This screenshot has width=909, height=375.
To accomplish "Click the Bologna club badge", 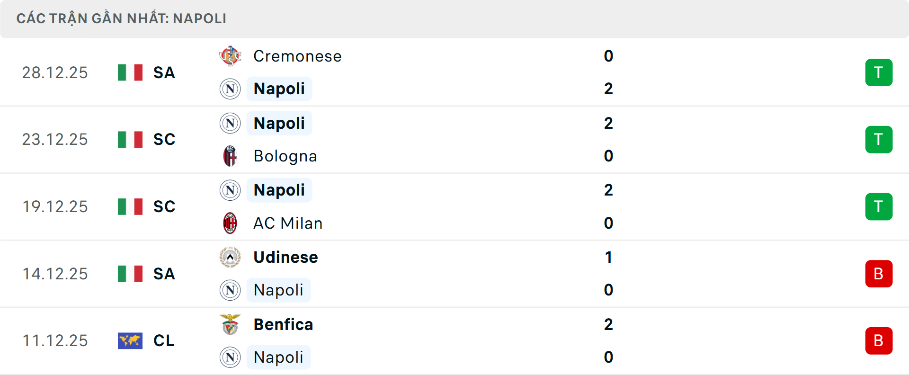I will click(231, 156).
